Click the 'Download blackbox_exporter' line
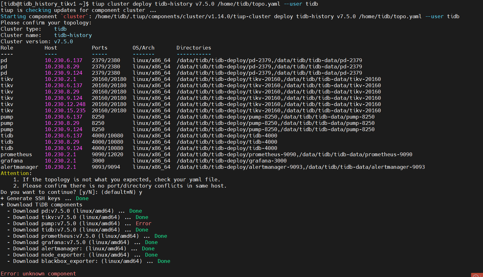 click(x=77, y=261)
